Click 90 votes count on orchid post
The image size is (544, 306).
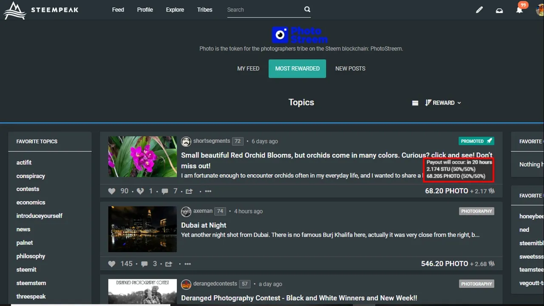[125, 191]
